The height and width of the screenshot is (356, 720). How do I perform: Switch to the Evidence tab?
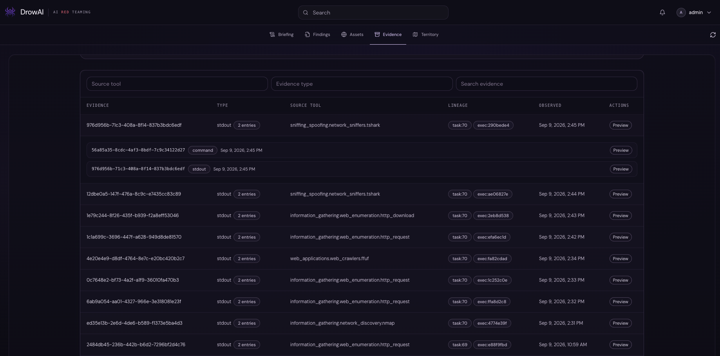(x=388, y=34)
